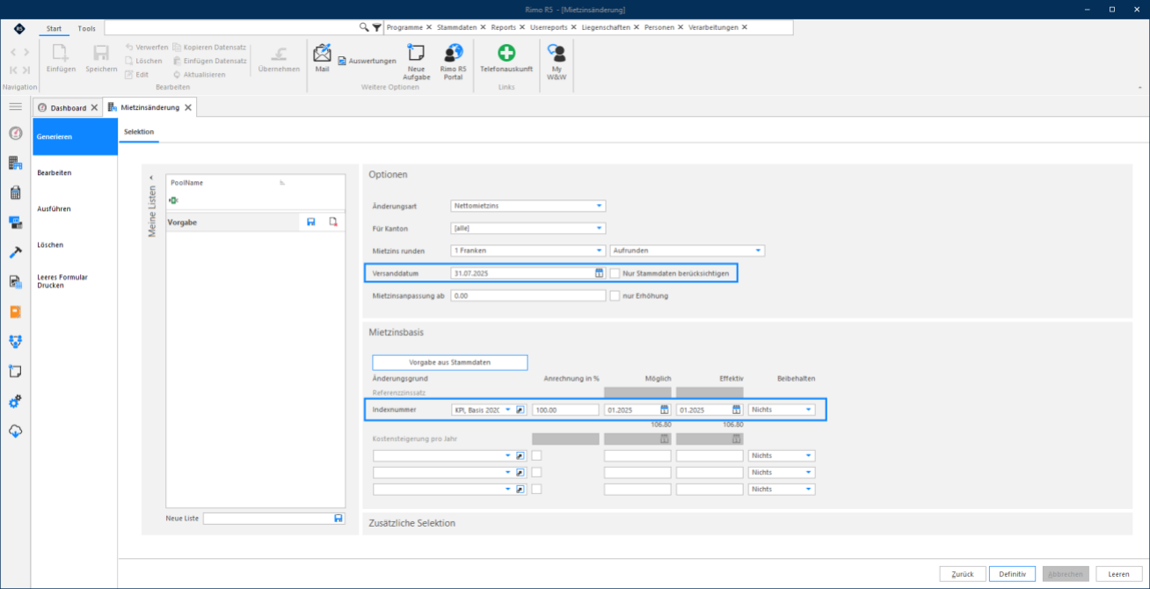Screen dimensions: 1150x589
Task: Open the dashboard gauge icon in sidebar
Action: click(x=15, y=134)
